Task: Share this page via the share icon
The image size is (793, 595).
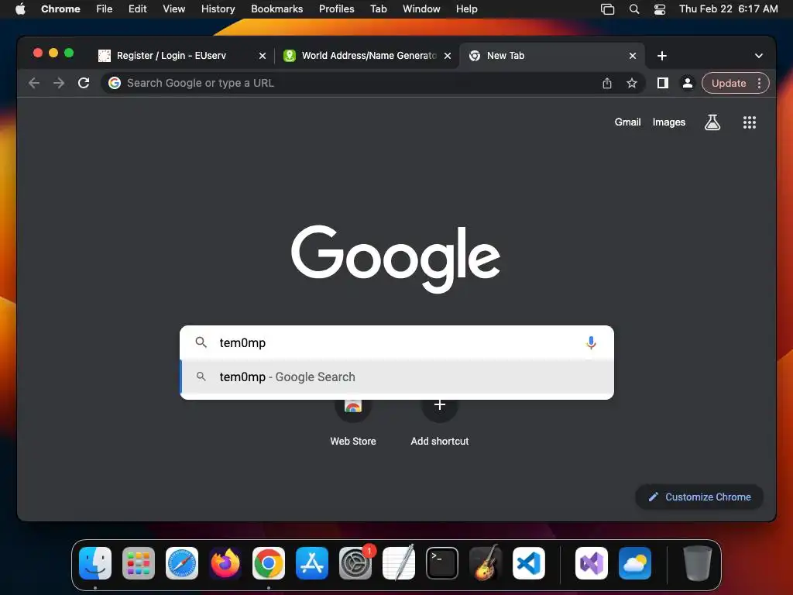Action: coord(607,83)
